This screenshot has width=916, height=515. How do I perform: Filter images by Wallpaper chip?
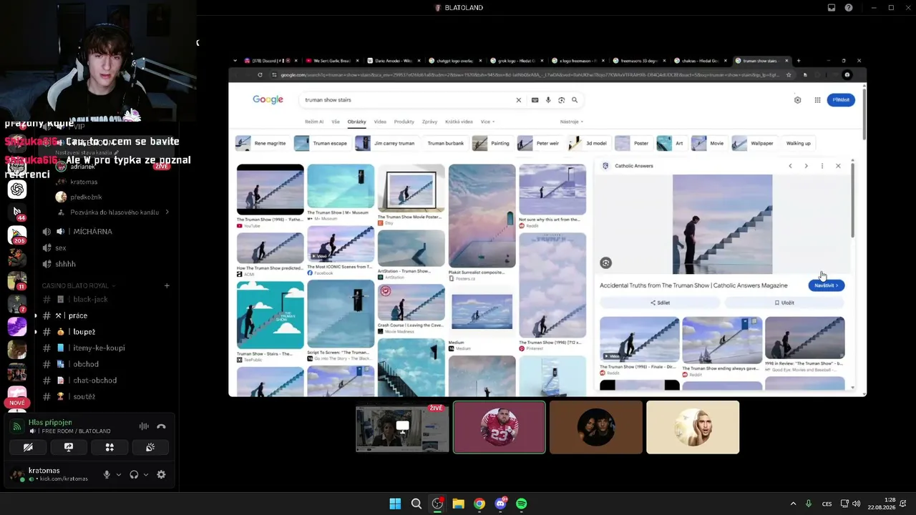[x=754, y=143]
